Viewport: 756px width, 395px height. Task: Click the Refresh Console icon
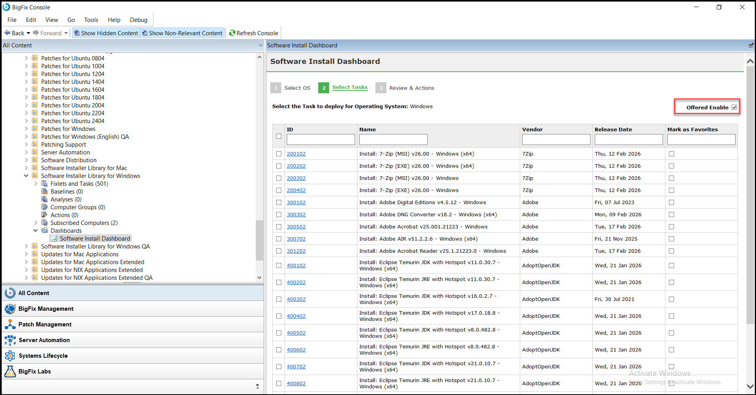[x=232, y=33]
